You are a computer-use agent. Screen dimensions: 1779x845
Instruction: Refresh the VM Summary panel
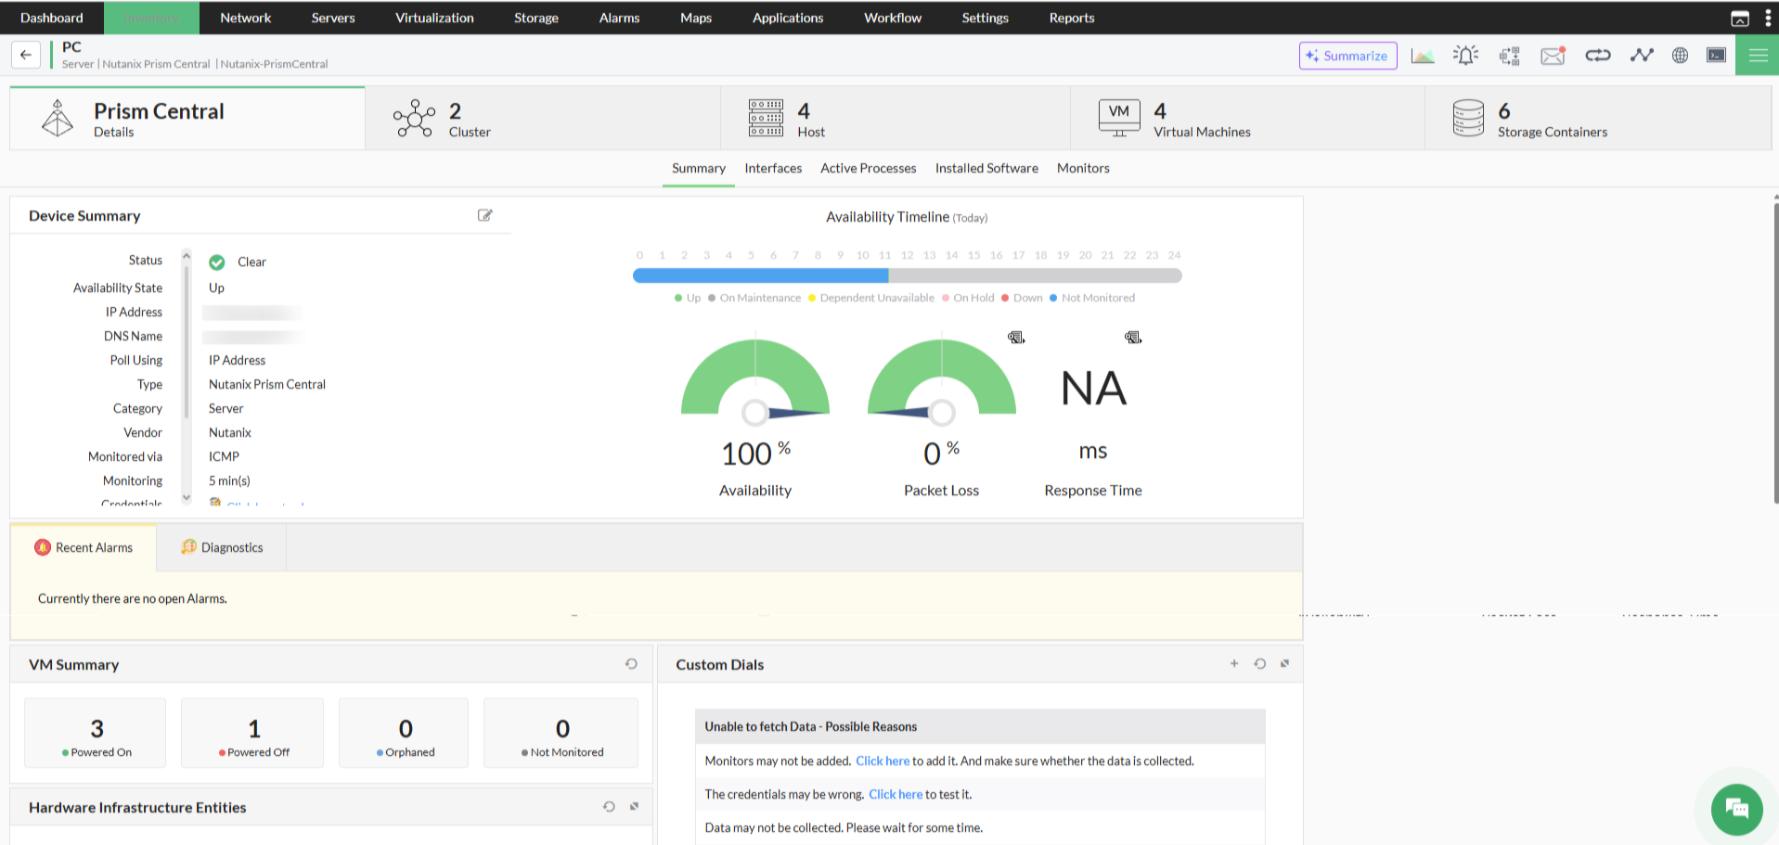click(x=631, y=664)
